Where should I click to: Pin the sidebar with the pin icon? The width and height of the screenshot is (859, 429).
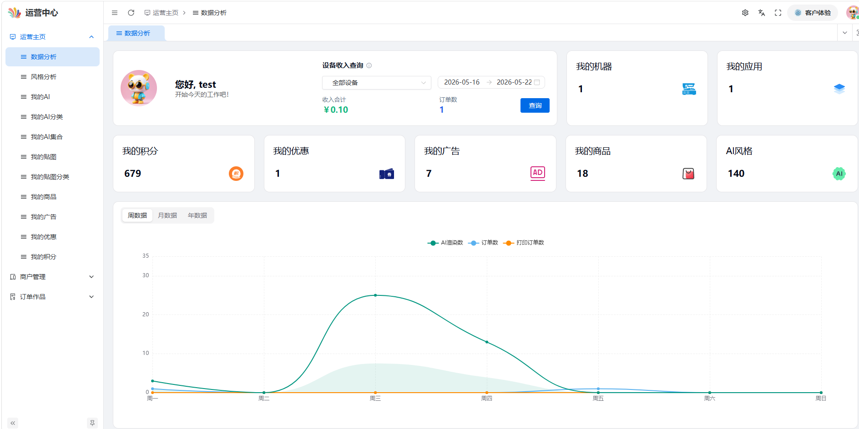(x=92, y=423)
